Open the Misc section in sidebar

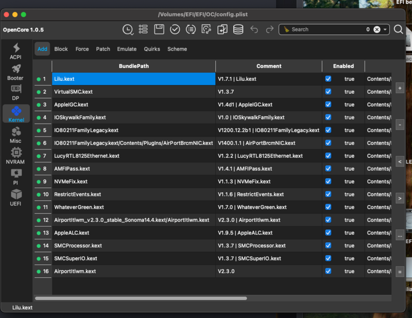pyautogui.click(x=16, y=135)
